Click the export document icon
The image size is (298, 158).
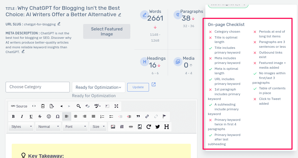click(52, 106)
